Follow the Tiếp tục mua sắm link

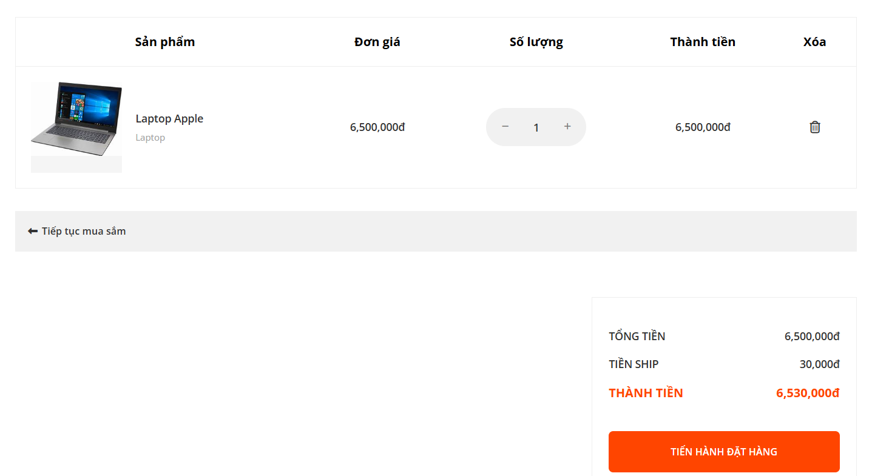[x=84, y=231]
